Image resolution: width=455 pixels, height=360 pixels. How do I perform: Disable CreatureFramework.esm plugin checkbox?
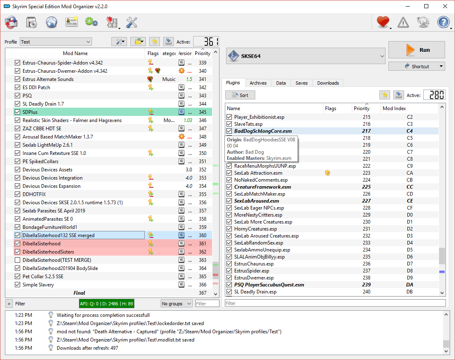coord(229,187)
